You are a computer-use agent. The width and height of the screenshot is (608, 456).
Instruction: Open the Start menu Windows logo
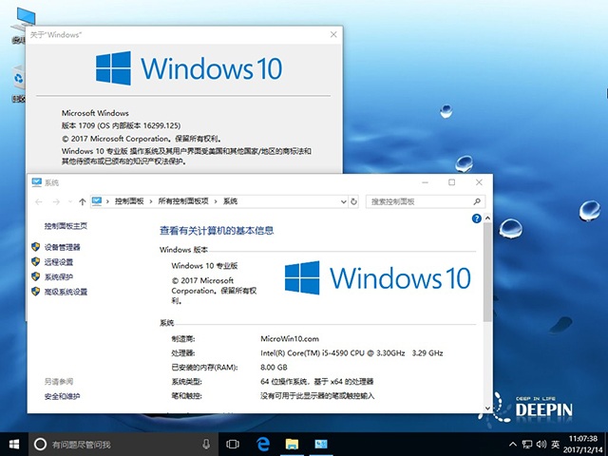[x=14, y=444]
